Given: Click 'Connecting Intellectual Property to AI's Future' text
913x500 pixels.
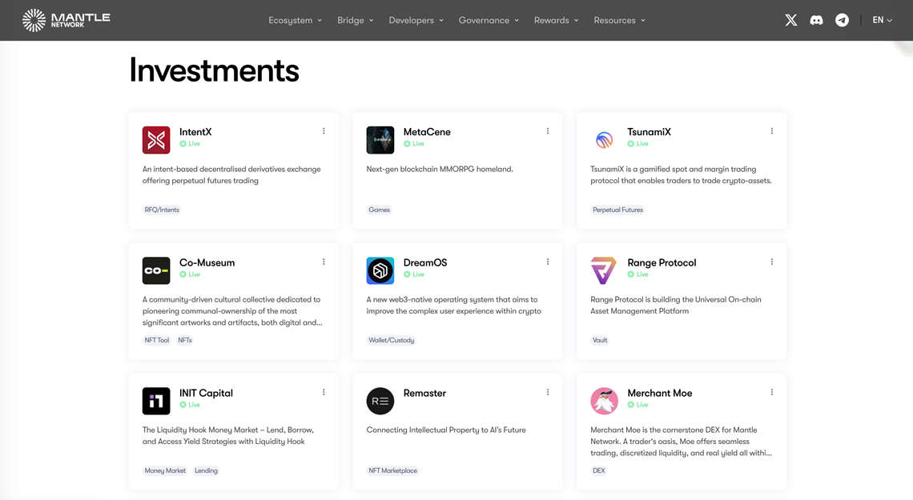Looking at the screenshot, I should (446, 430).
